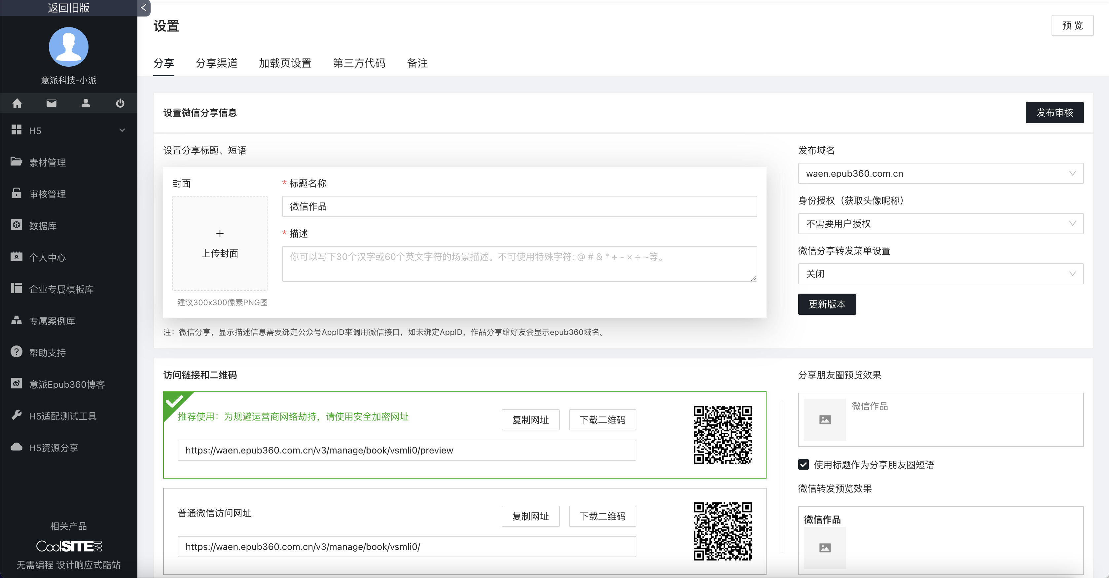Viewport: 1109px width, 578px height.
Task: Switch to 分享渠道 tab
Action: point(216,63)
